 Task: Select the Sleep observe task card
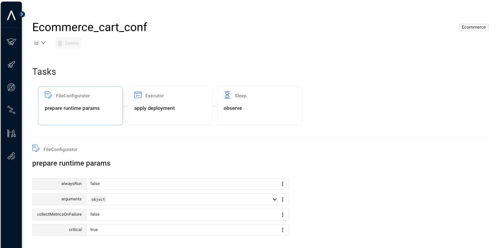[259, 106]
